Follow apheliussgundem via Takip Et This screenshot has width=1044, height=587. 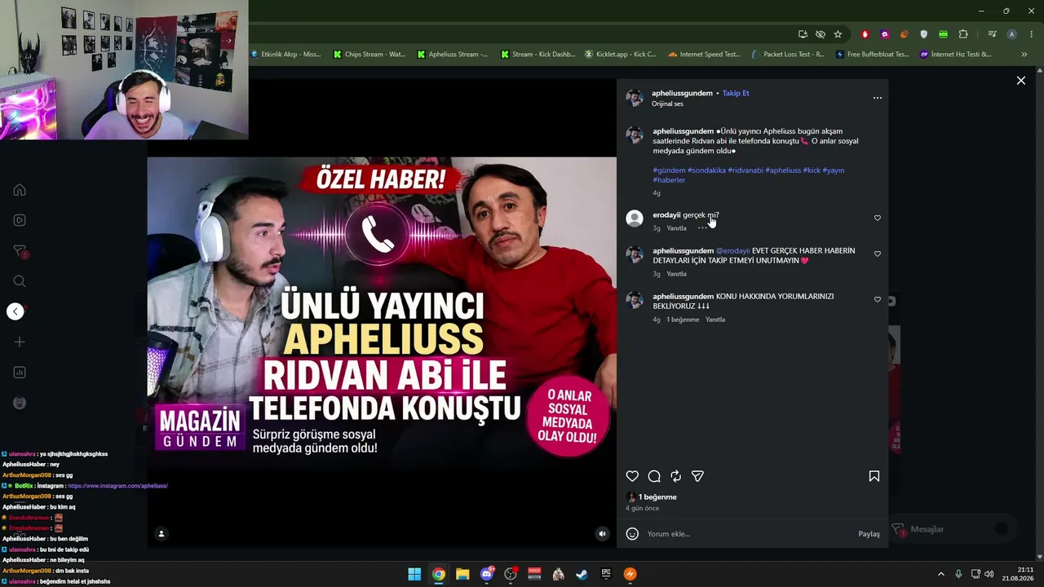[x=736, y=93]
